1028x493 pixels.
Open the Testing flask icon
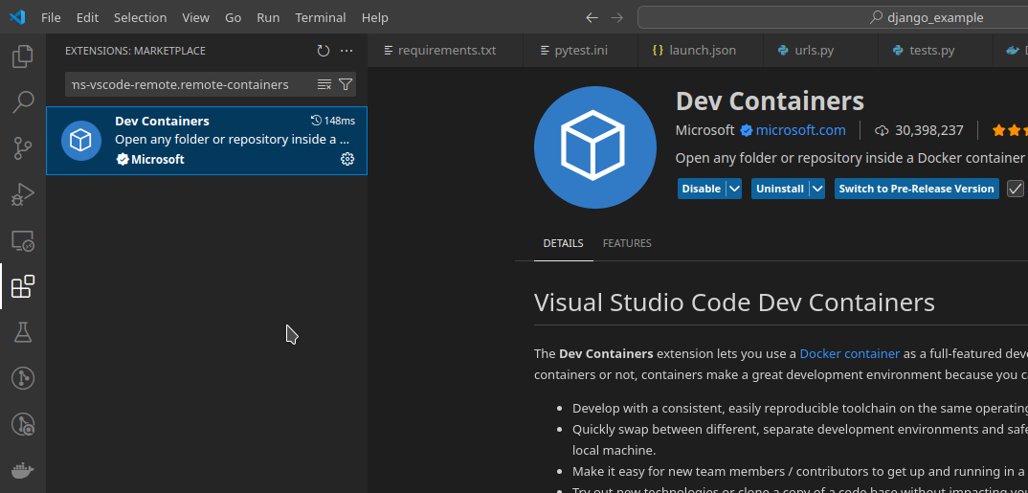coord(23,332)
